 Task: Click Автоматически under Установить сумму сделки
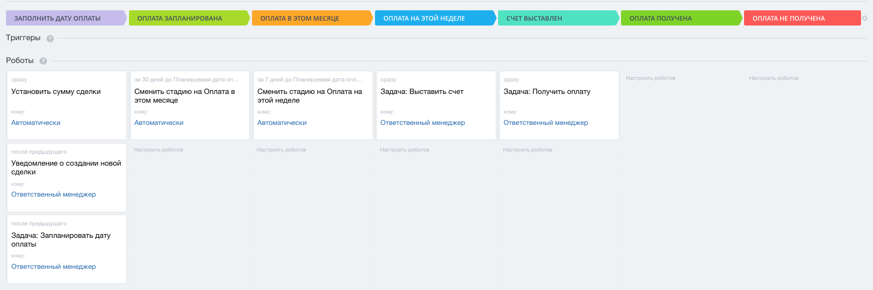(x=36, y=123)
